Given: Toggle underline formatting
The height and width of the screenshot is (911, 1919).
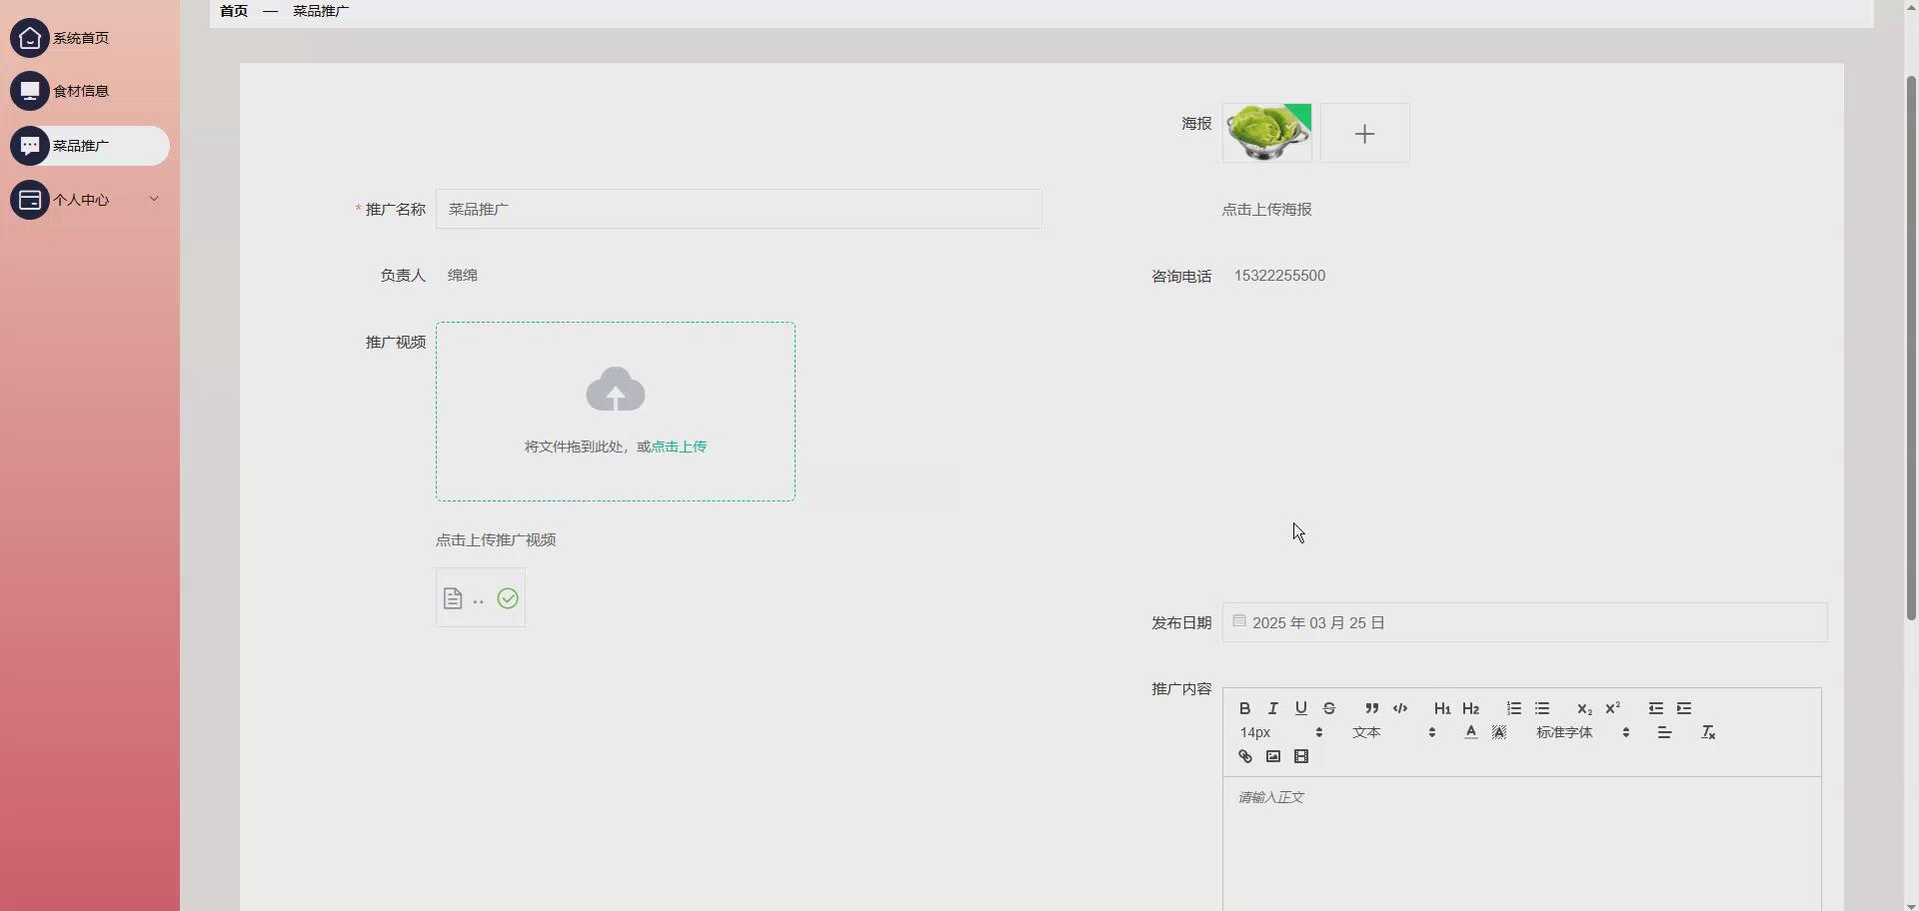Looking at the screenshot, I should click(x=1301, y=708).
